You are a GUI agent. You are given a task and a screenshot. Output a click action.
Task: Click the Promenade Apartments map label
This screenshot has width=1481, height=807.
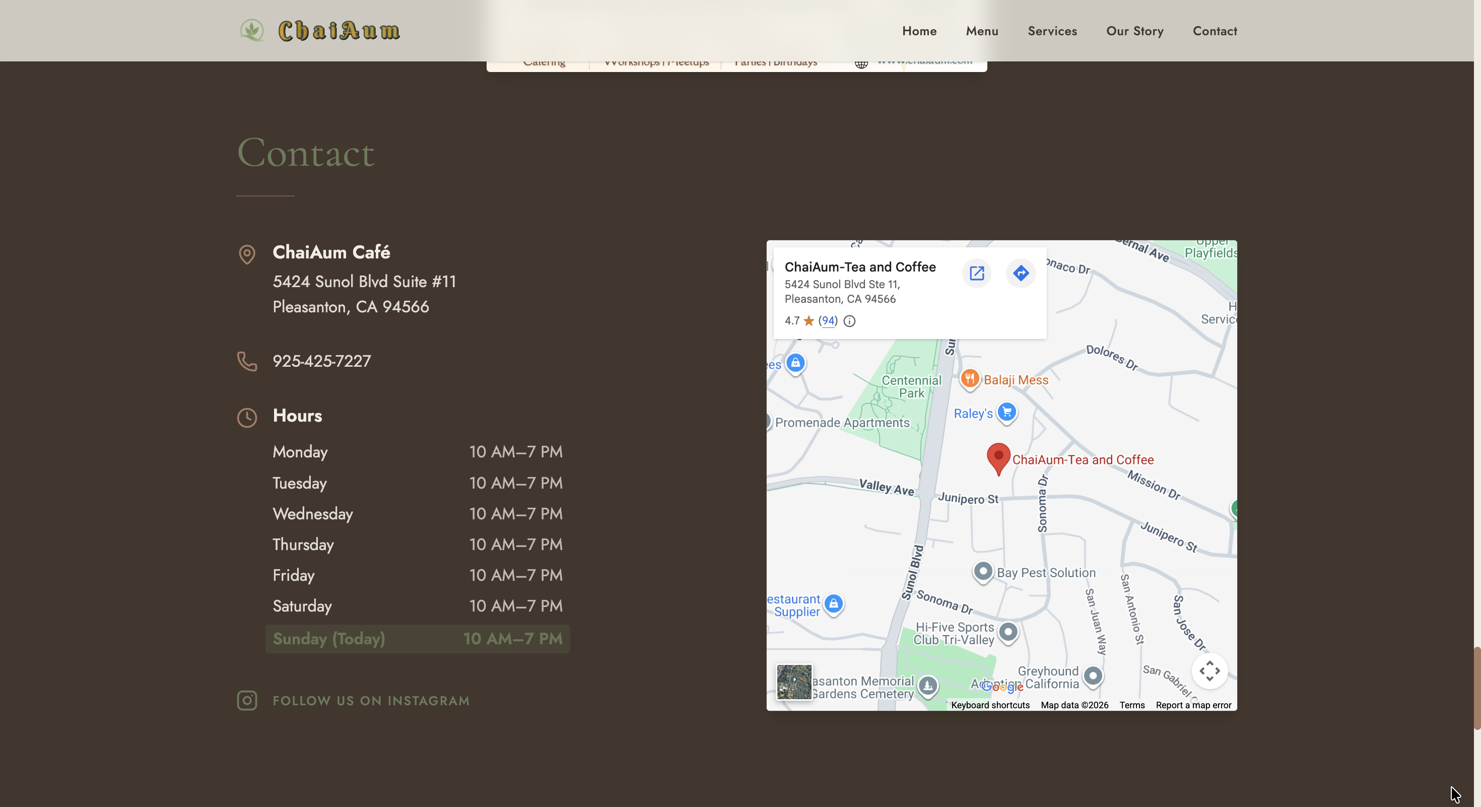click(x=842, y=423)
